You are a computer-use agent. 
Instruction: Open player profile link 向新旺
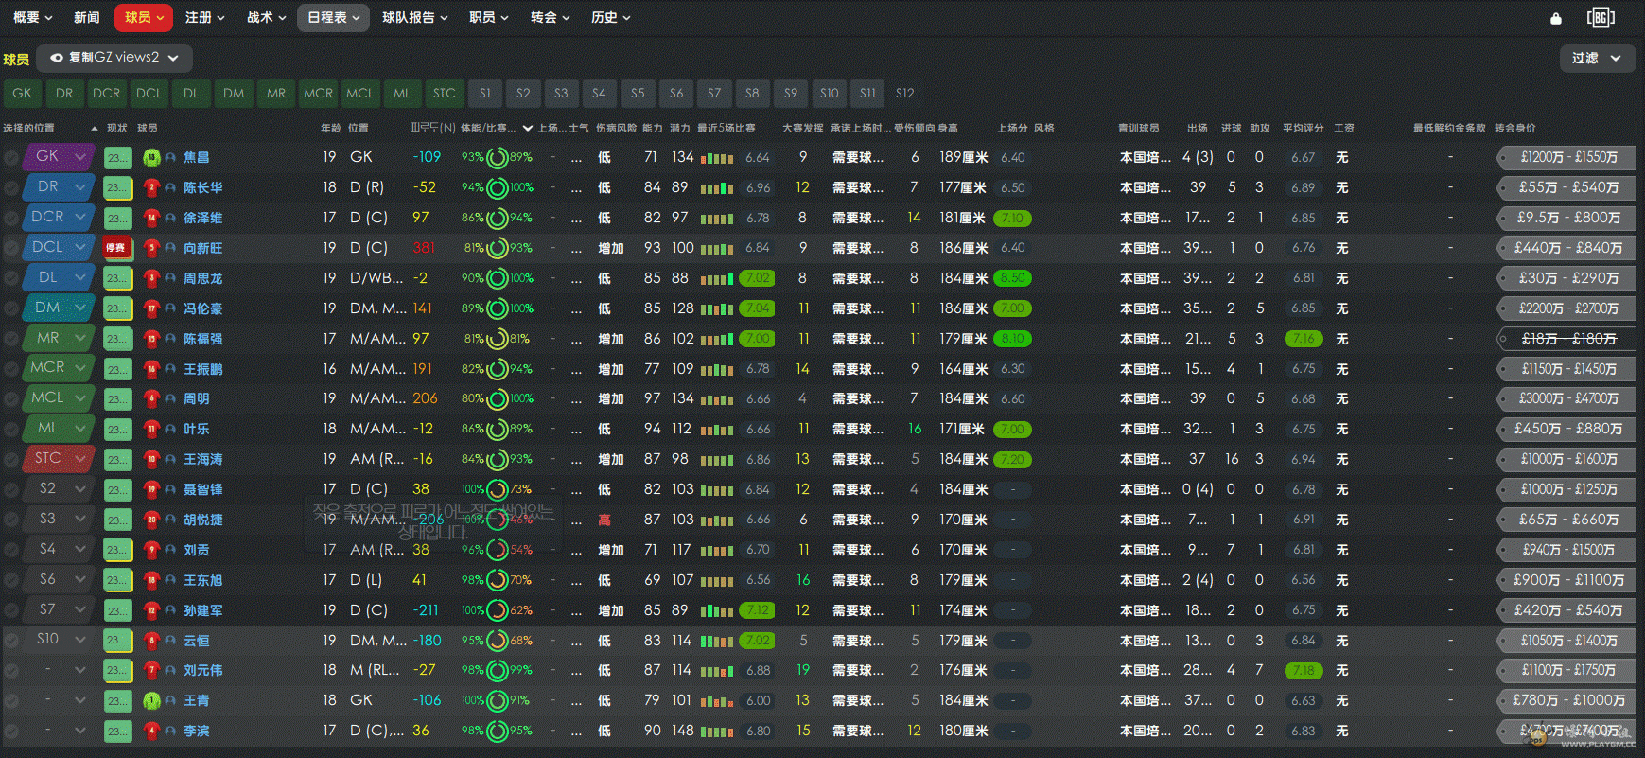(x=203, y=248)
